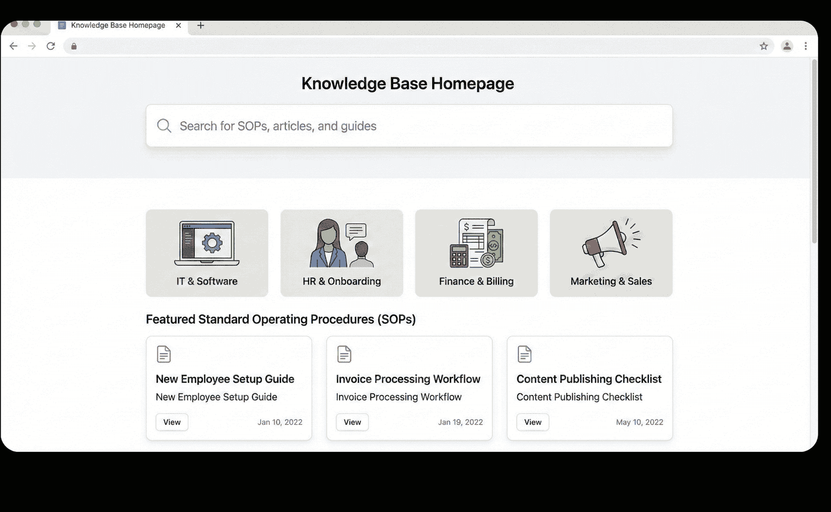Open the browser profile icon
The image size is (831, 512).
coord(786,46)
